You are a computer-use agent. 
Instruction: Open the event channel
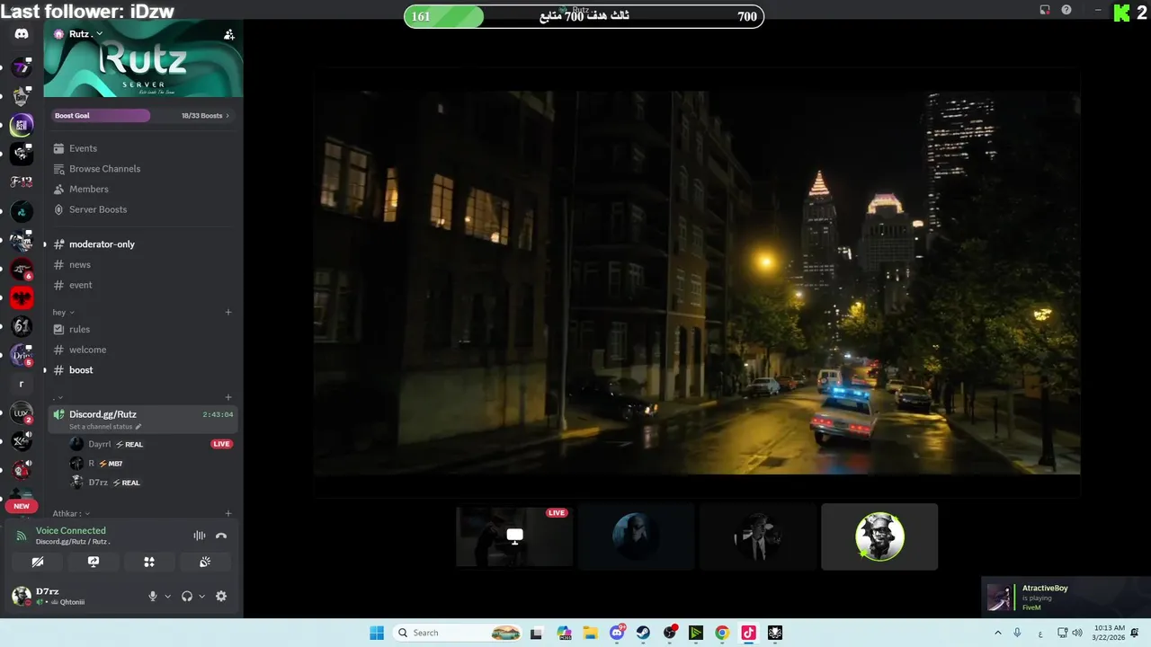coord(144,285)
